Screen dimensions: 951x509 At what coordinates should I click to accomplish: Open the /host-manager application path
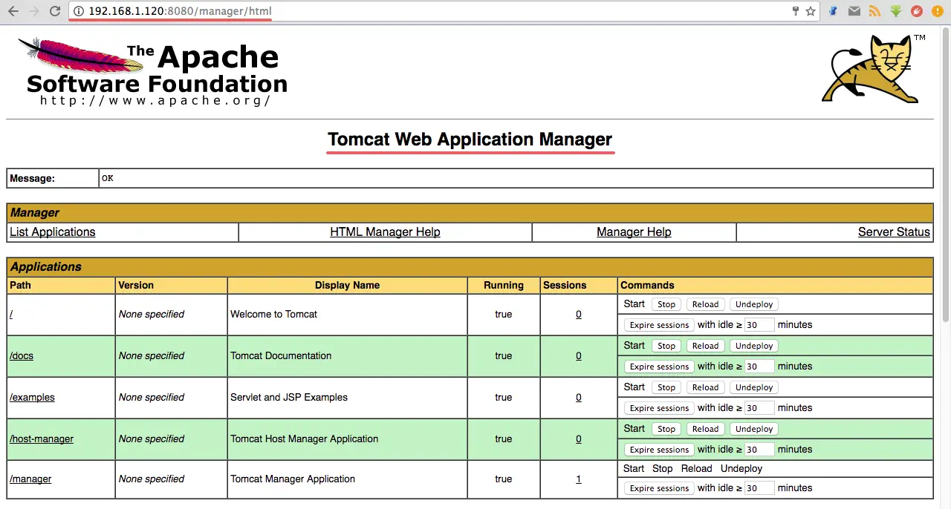[42, 439]
